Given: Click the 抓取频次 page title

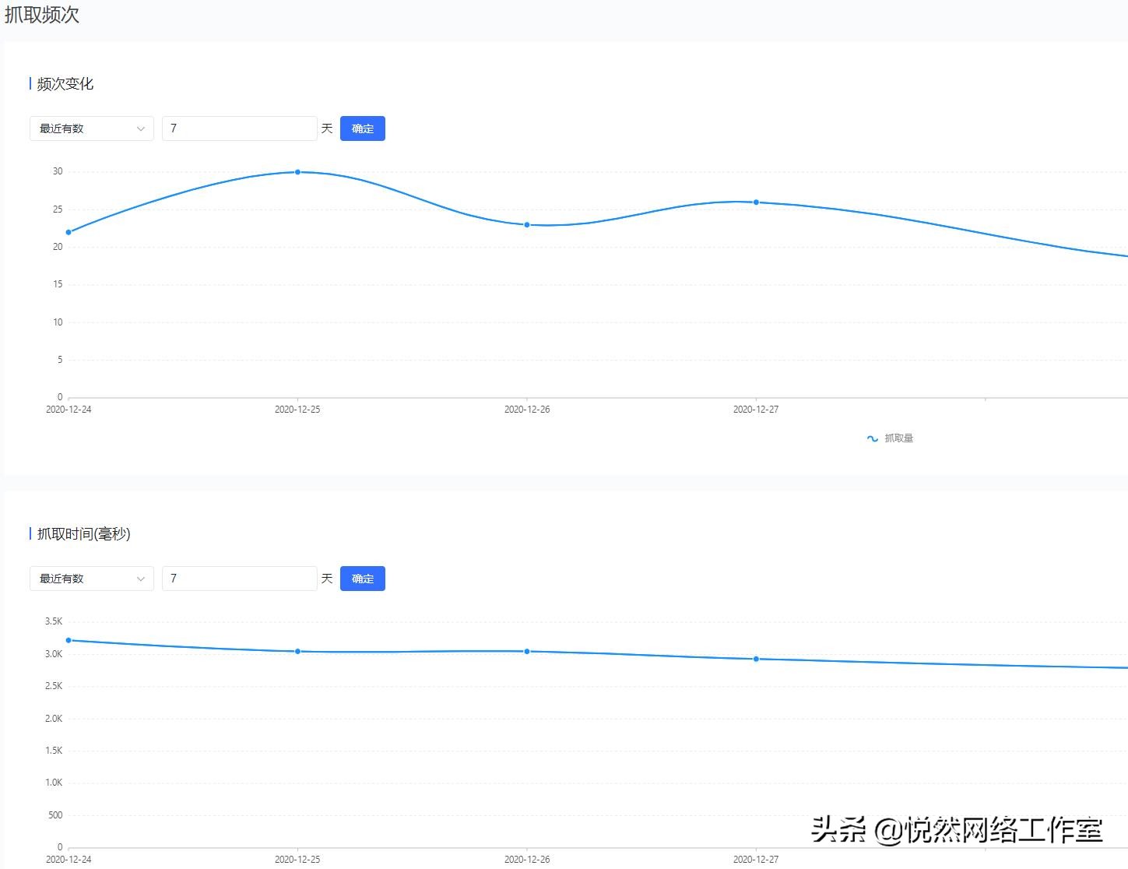Looking at the screenshot, I should pos(44,15).
